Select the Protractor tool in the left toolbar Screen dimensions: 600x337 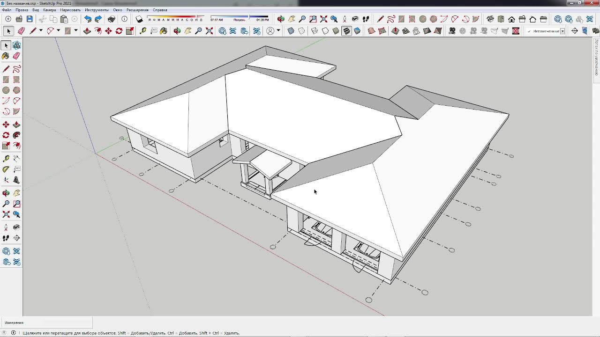point(6,169)
